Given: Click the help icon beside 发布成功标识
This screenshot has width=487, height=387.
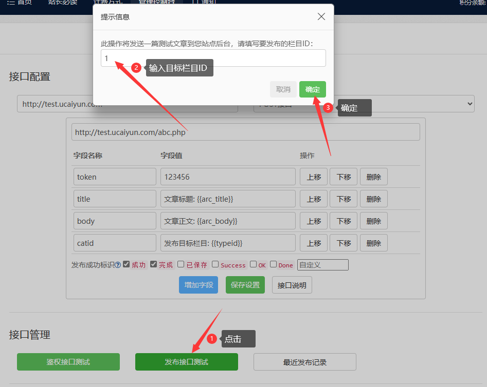Looking at the screenshot, I should click(118, 265).
